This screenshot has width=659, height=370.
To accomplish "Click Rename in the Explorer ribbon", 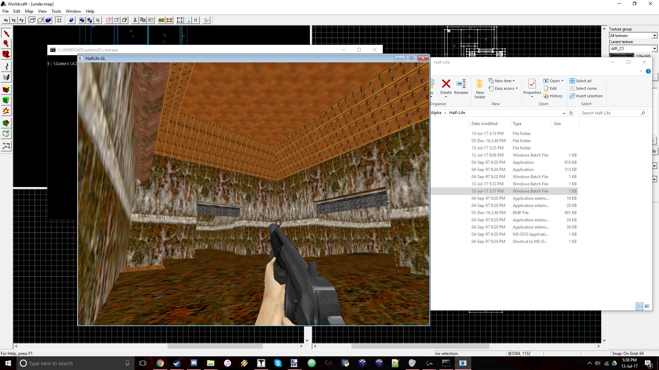I will pos(461,87).
